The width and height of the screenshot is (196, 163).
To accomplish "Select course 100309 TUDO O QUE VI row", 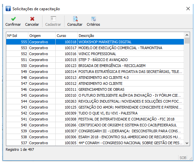I will [x=95, y=113].
